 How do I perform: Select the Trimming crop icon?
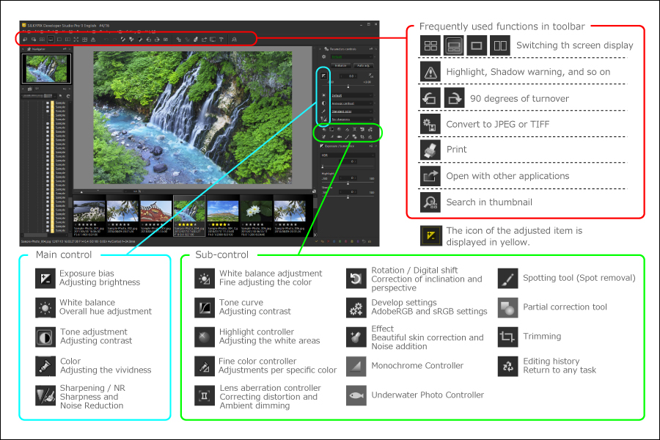(507, 337)
